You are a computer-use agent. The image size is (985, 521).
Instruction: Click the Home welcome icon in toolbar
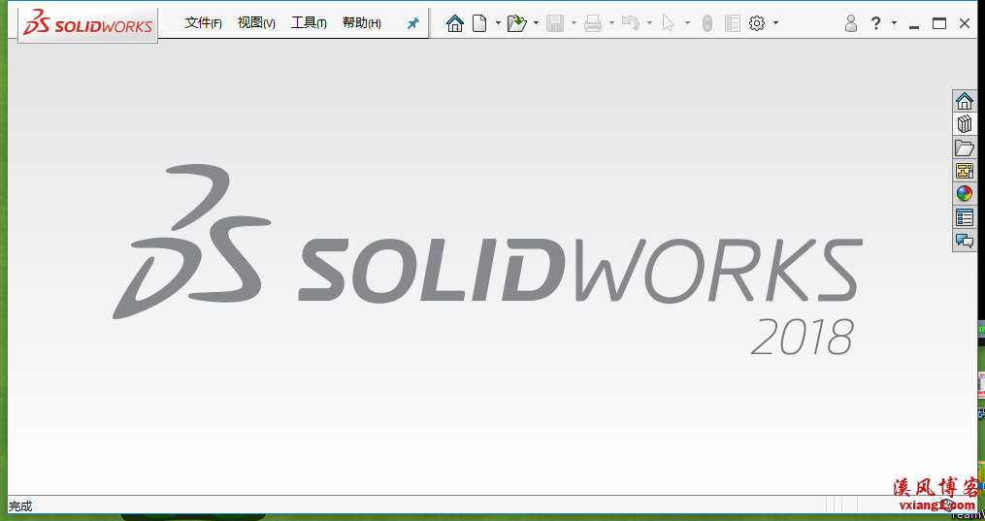pyautogui.click(x=455, y=23)
